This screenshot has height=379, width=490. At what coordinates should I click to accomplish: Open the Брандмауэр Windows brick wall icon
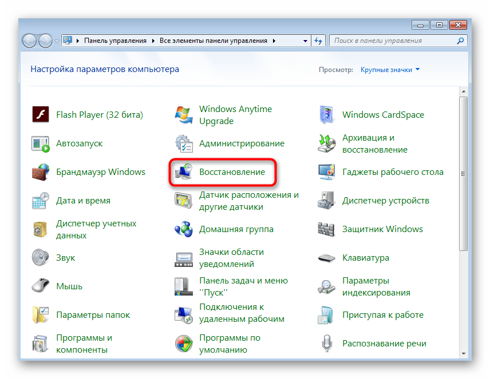(41, 172)
